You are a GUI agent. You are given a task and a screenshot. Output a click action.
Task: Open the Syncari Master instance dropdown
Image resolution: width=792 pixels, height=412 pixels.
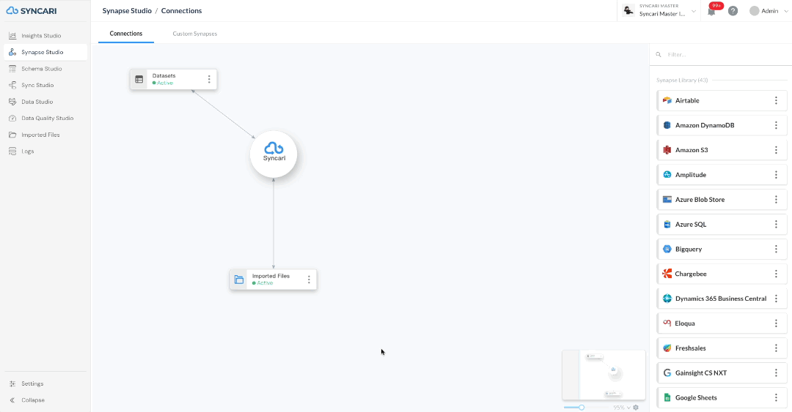pyautogui.click(x=659, y=10)
